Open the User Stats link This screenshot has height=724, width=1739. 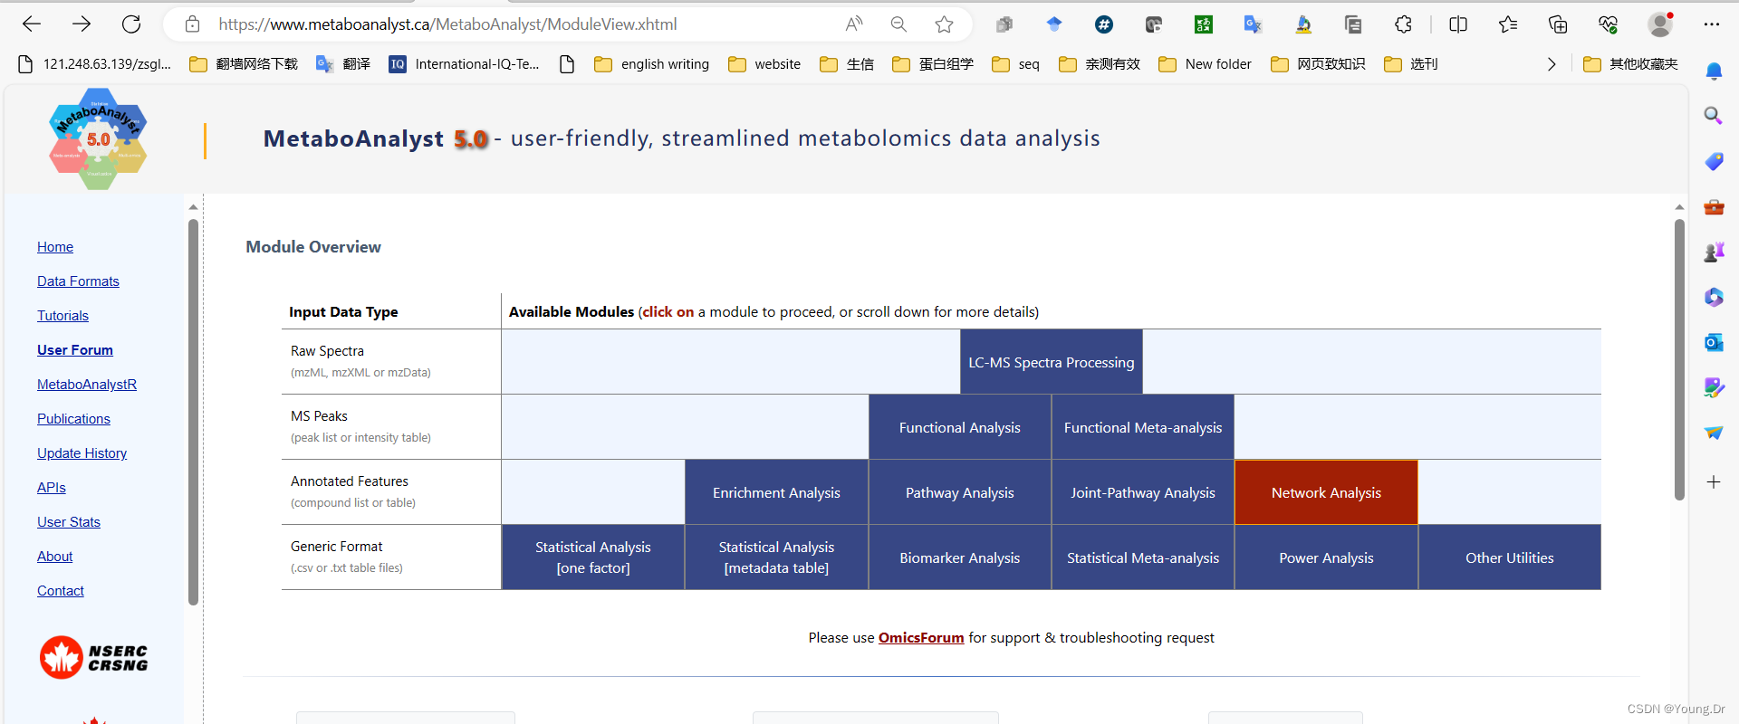(69, 522)
